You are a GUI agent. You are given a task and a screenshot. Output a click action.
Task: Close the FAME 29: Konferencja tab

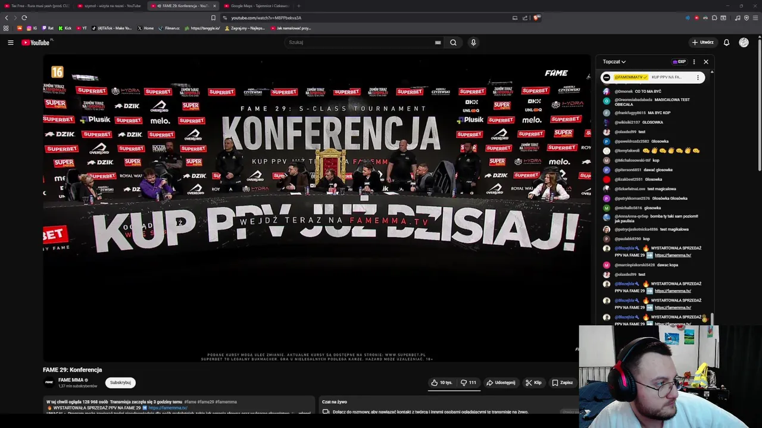214,6
